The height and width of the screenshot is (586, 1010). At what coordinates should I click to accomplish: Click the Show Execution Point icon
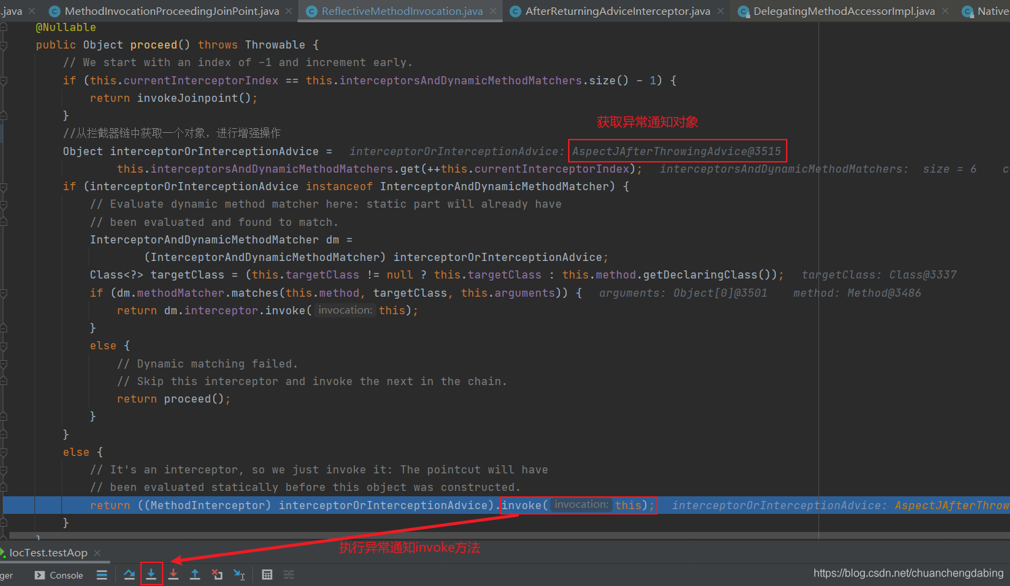(102, 575)
